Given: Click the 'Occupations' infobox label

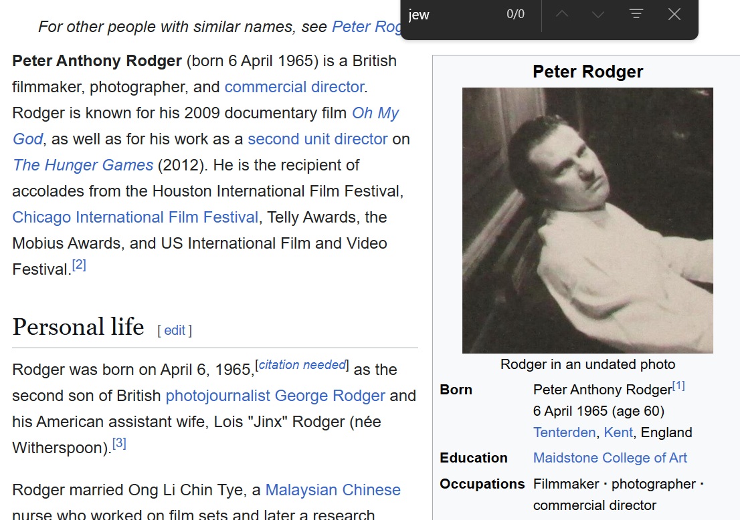Looking at the screenshot, I should [482, 484].
